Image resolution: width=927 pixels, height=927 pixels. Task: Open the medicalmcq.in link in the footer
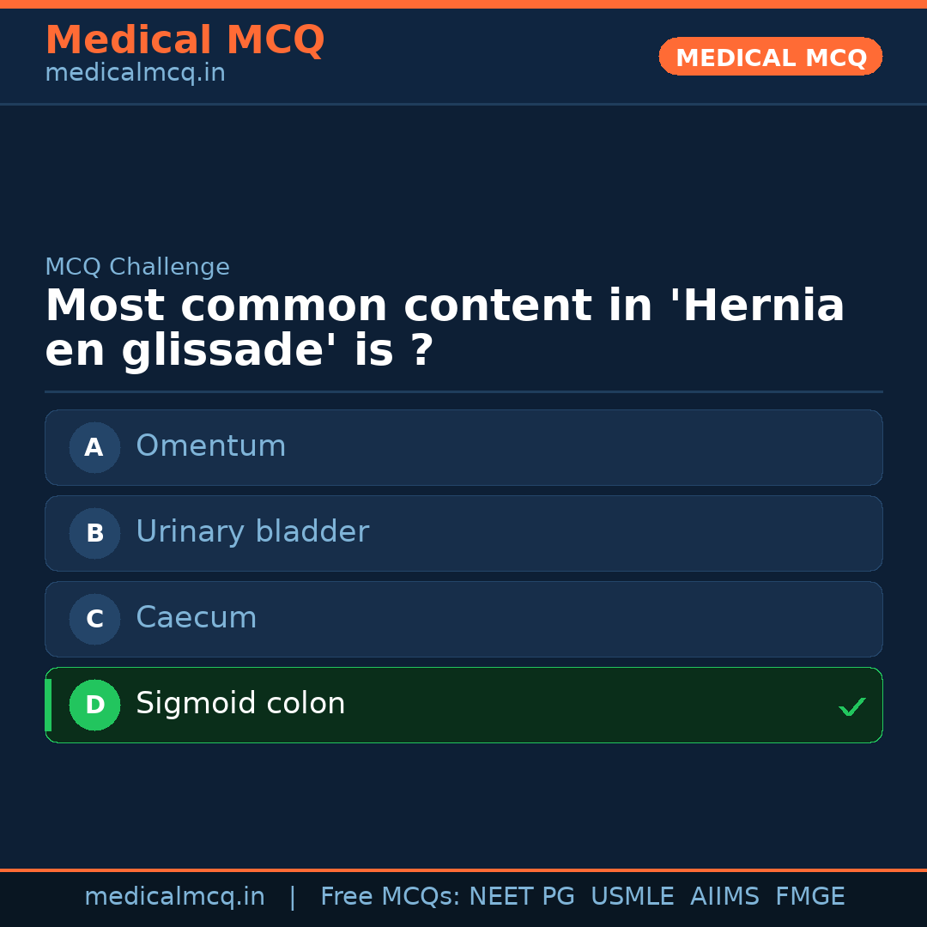click(174, 897)
